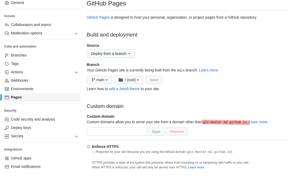Click the folder icon in the root button
The height and width of the screenshot is (181, 292).
(x=121, y=80)
